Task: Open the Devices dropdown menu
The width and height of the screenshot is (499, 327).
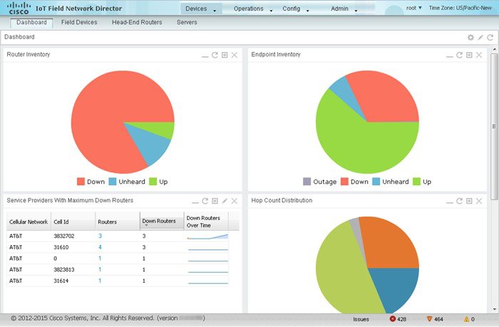Action: coord(201,9)
